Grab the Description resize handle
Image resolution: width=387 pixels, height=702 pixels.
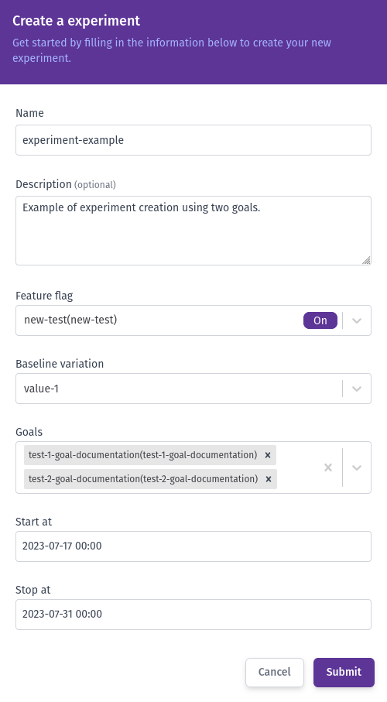(366, 260)
